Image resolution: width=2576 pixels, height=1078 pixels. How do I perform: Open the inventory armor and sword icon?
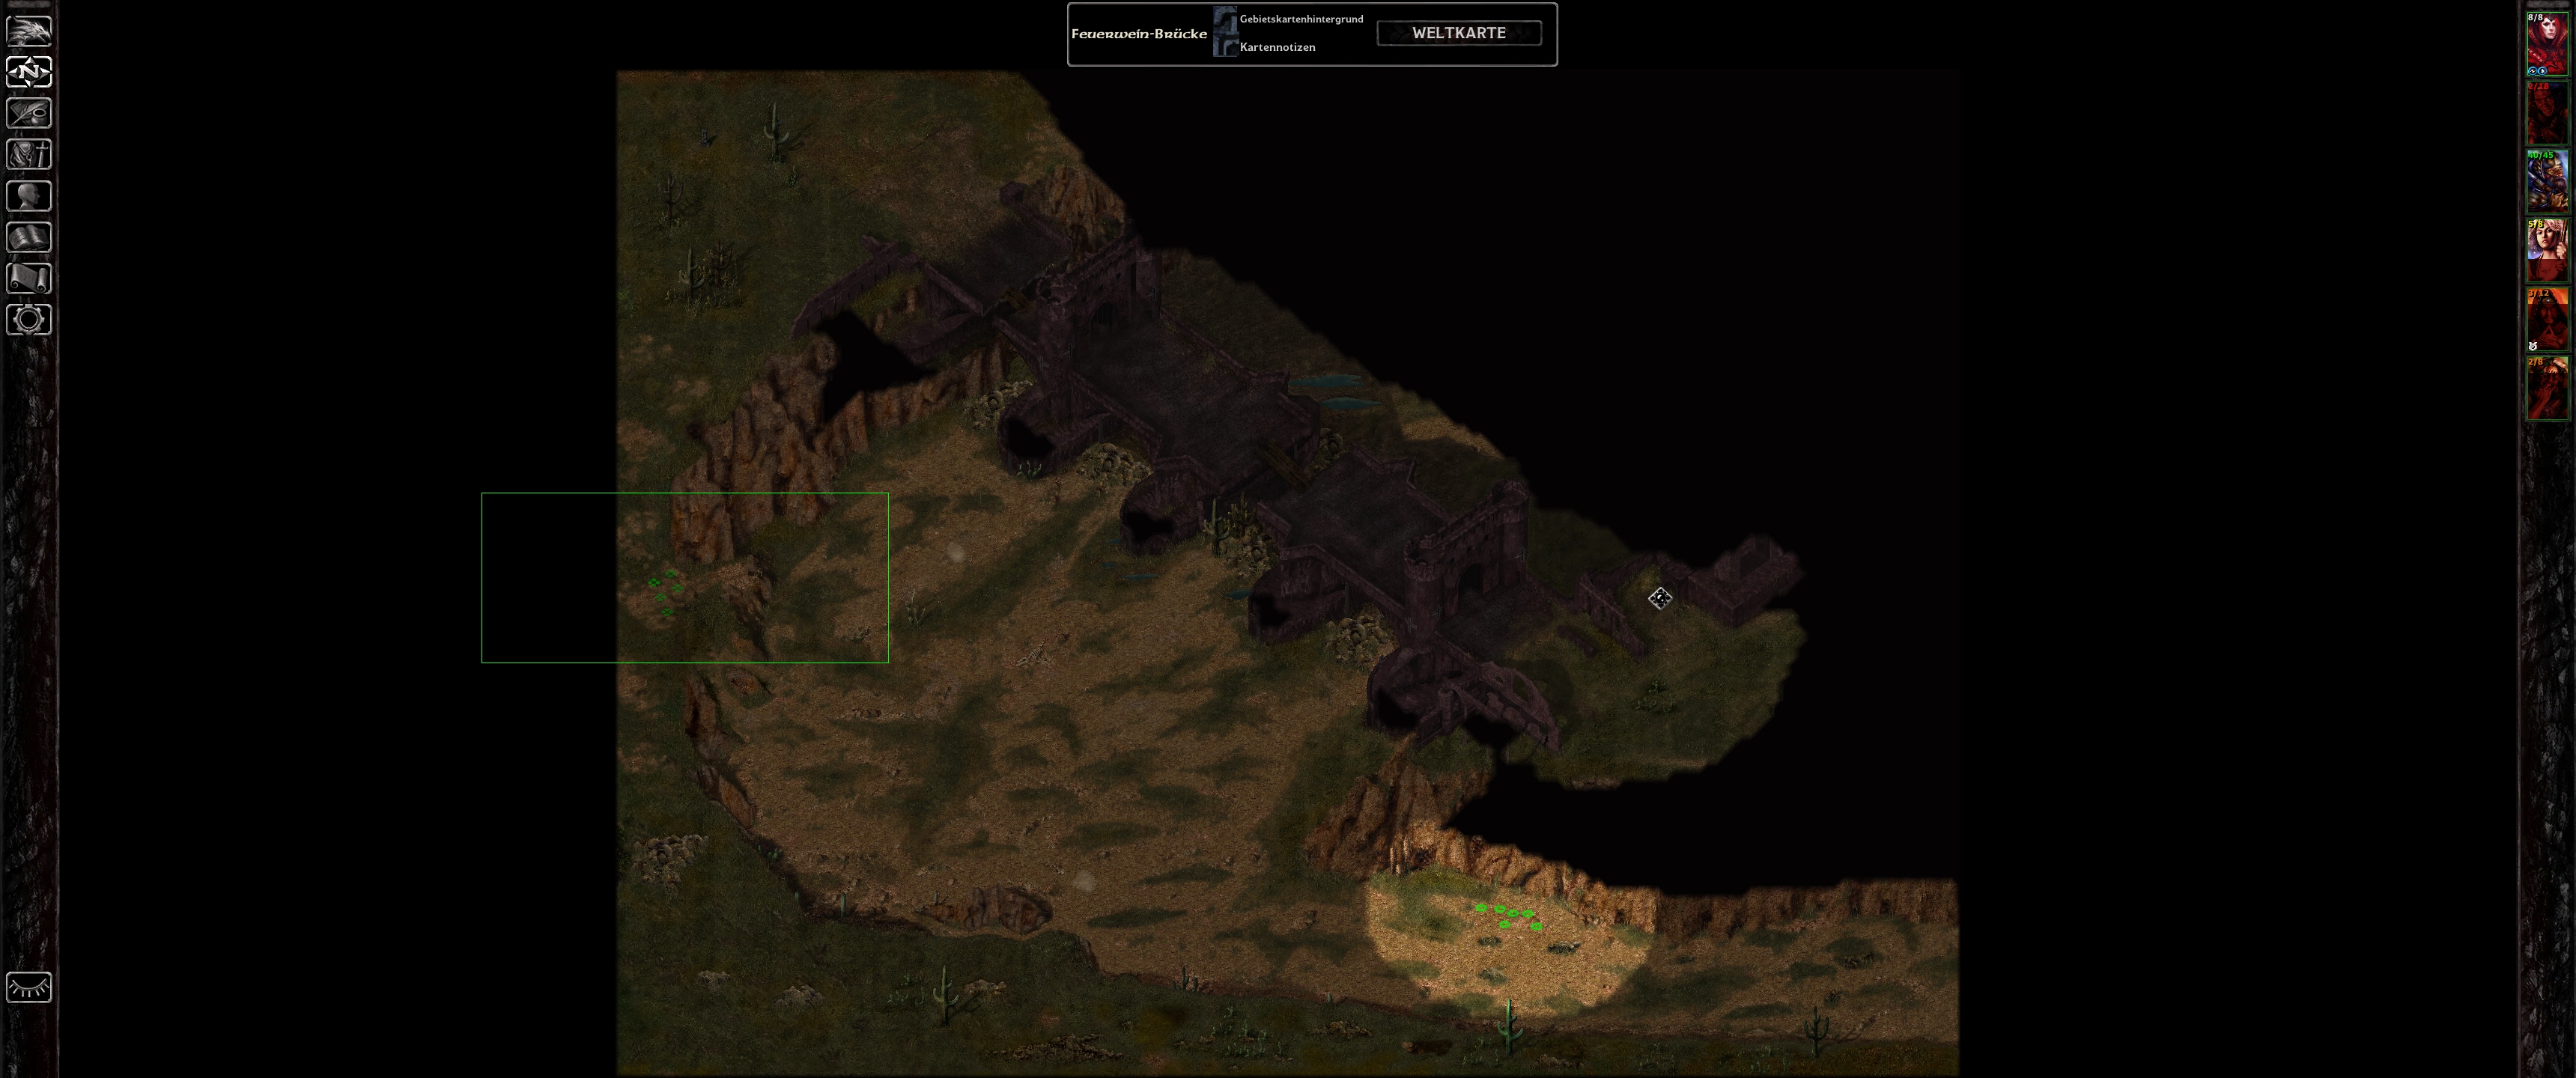pyautogui.click(x=29, y=154)
